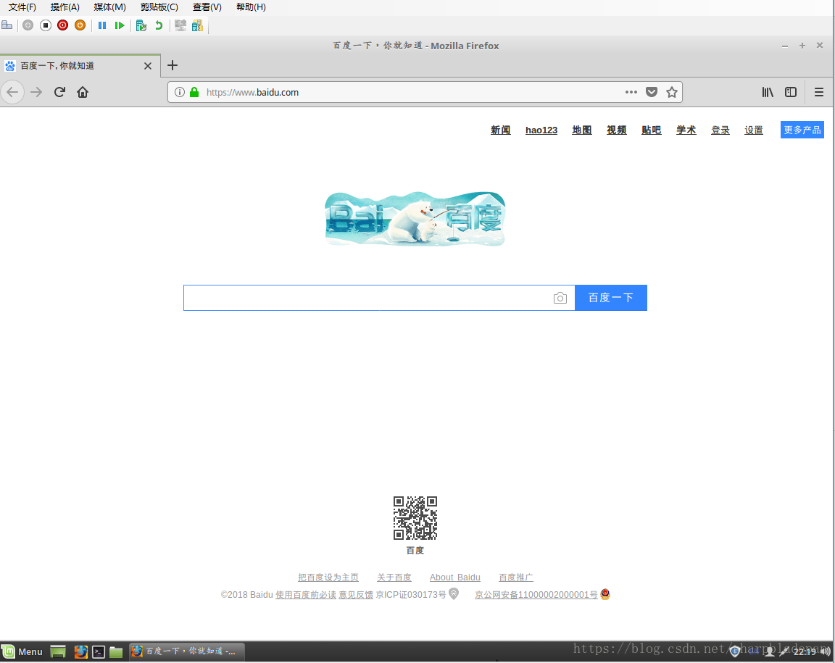Click the red Shut Down icon
The image size is (835, 663).
tap(63, 25)
